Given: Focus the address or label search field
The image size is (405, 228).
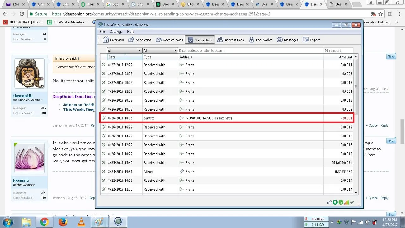Looking at the screenshot, I should pos(251,50).
